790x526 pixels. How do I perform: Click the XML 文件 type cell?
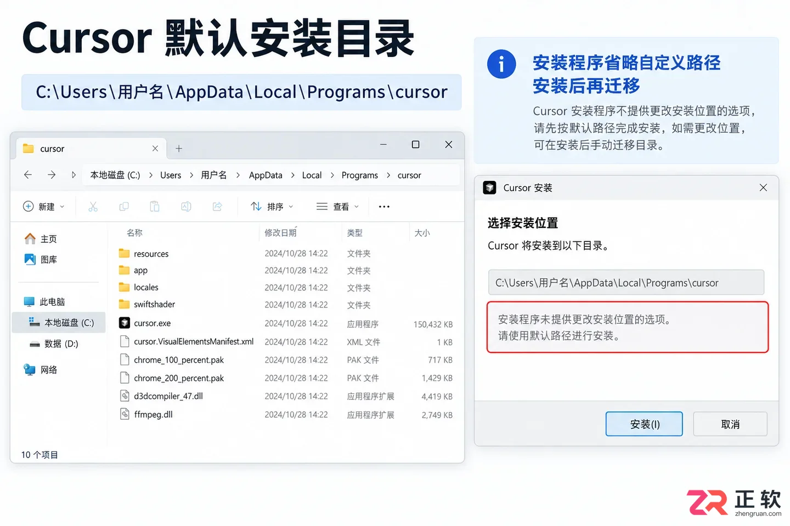point(363,342)
